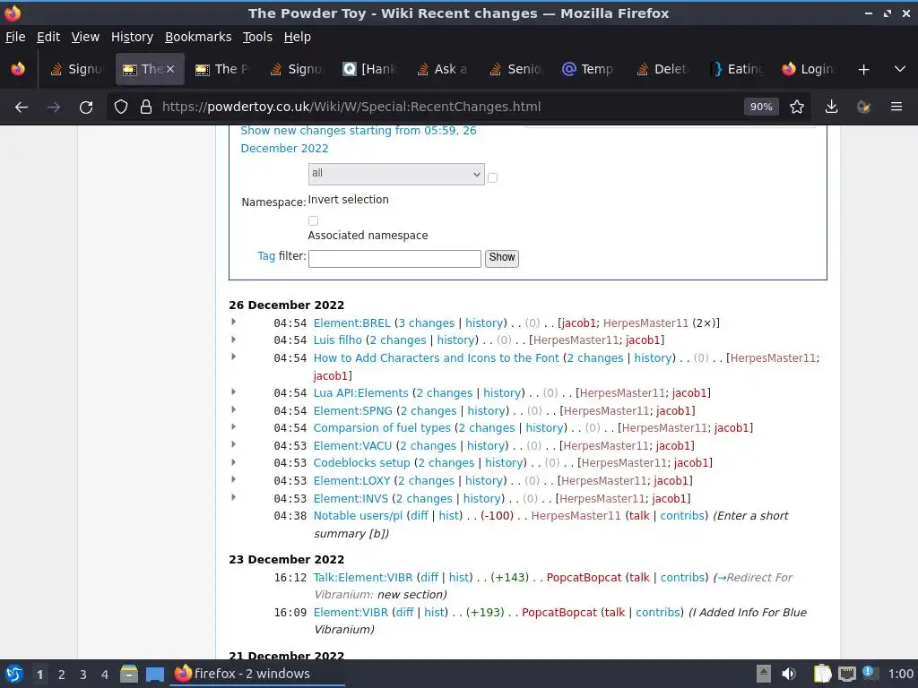The width and height of the screenshot is (918, 688).
Task: Expand the Element:VACU grouped changes
Action: click(233, 444)
